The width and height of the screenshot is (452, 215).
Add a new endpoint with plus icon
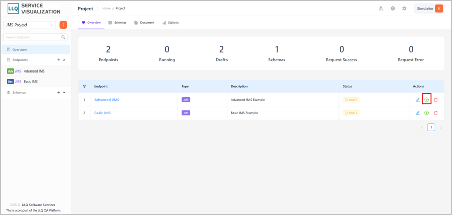pyautogui.click(x=59, y=60)
